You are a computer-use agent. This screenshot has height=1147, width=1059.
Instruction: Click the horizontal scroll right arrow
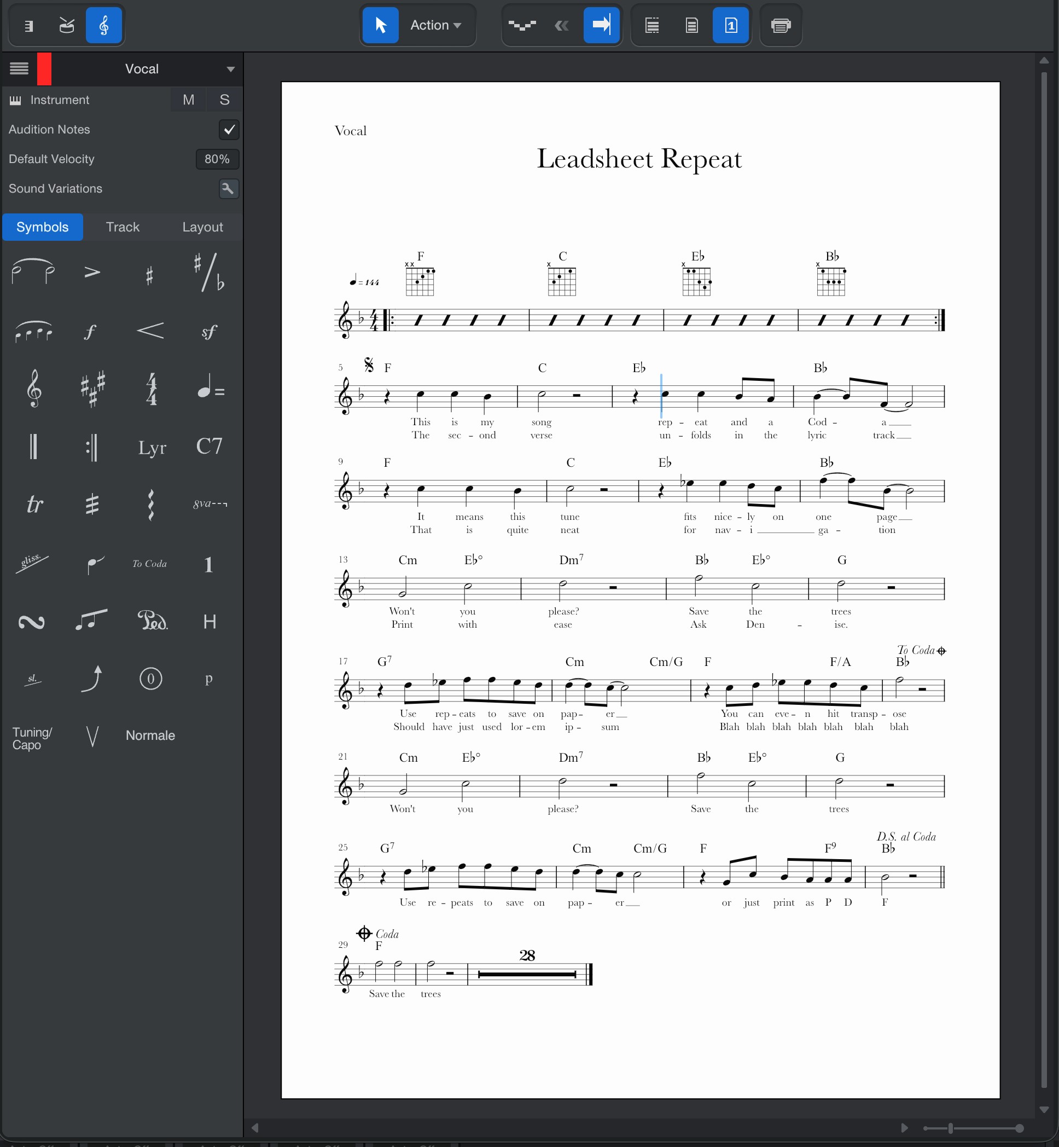coord(904,1128)
